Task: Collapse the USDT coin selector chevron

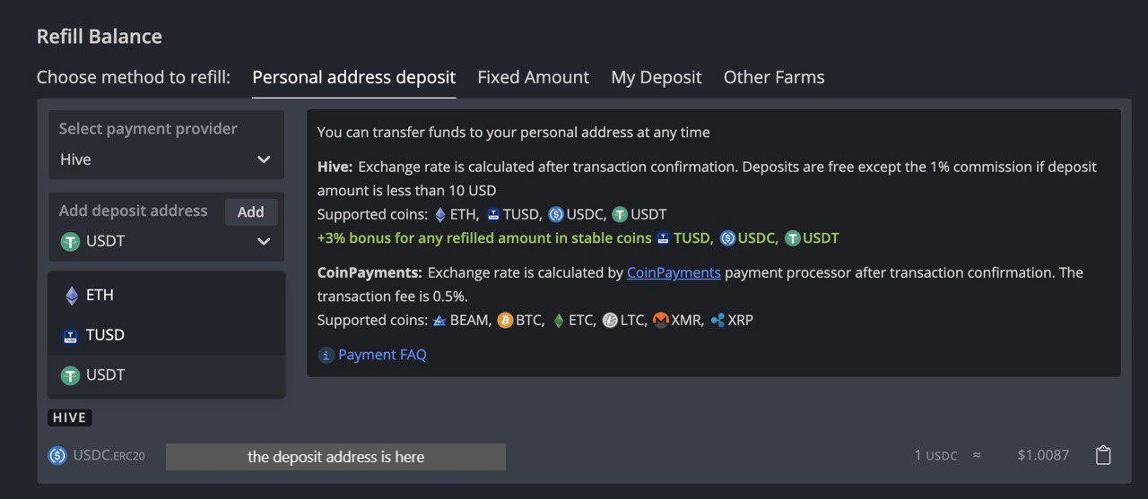Action: 264,241
